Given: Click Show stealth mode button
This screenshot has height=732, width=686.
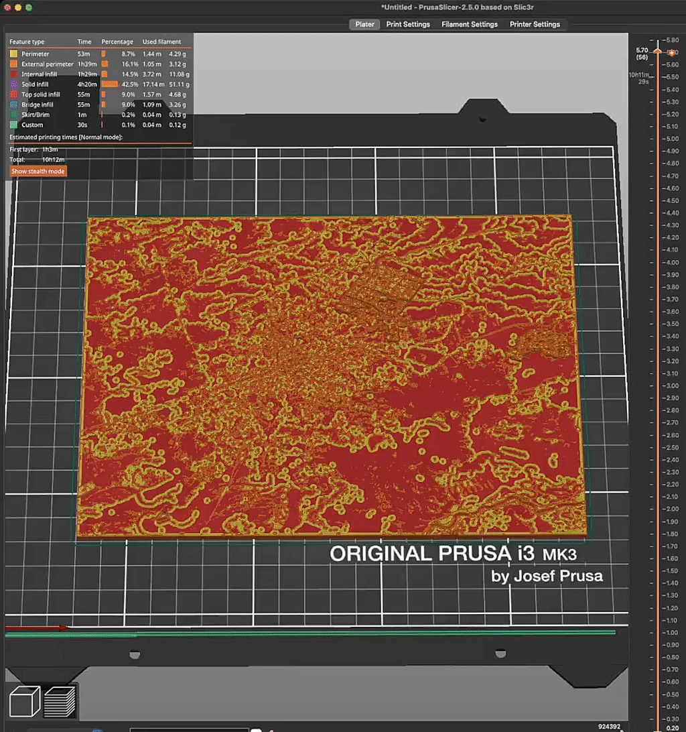Looking at the screenshot, I should [38, 172].
